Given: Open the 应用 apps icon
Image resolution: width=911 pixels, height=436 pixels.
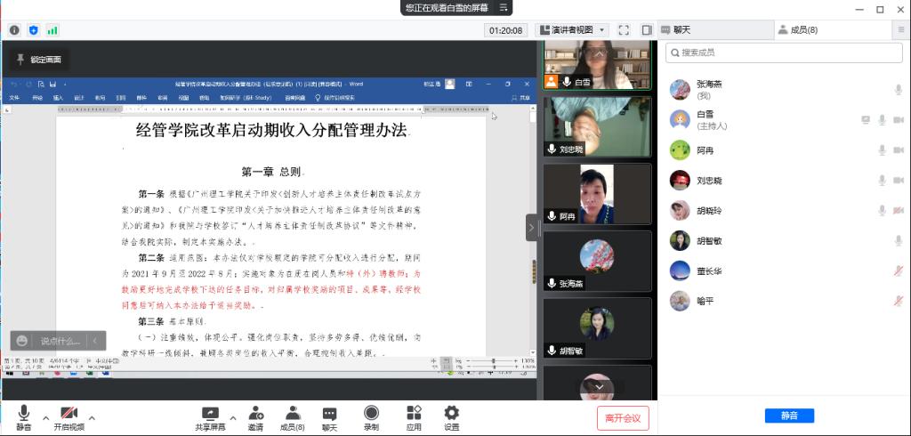Looking at the screenshot, I should pyautogui.click(x=414, y=414).
